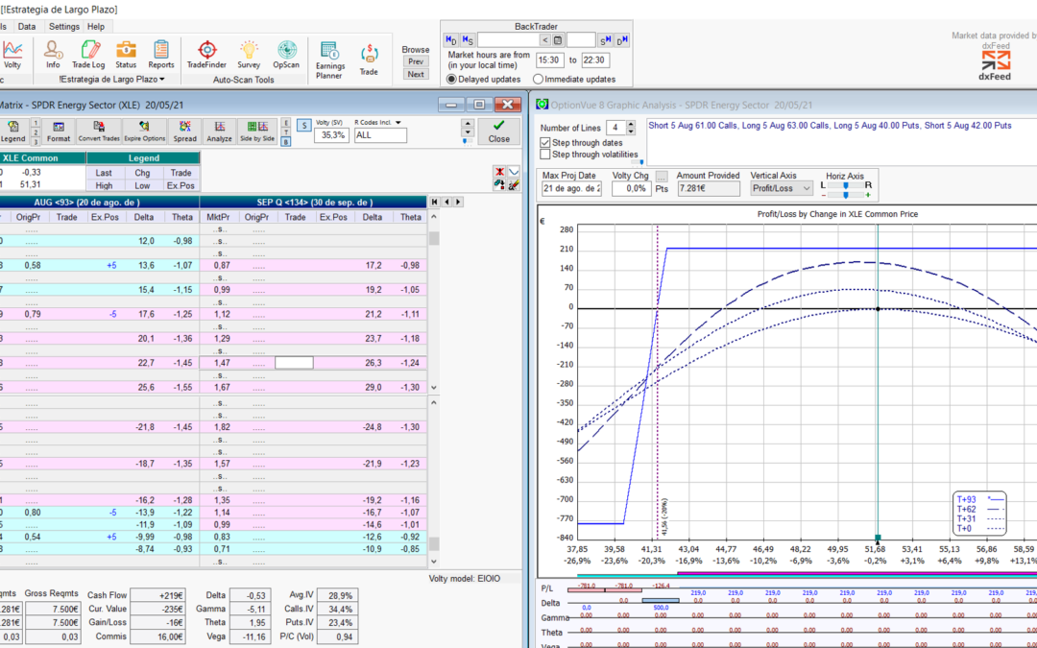Open the Matrix Format tool
The width and height of the screenshot is (1037, 648).
pos(59,131)
